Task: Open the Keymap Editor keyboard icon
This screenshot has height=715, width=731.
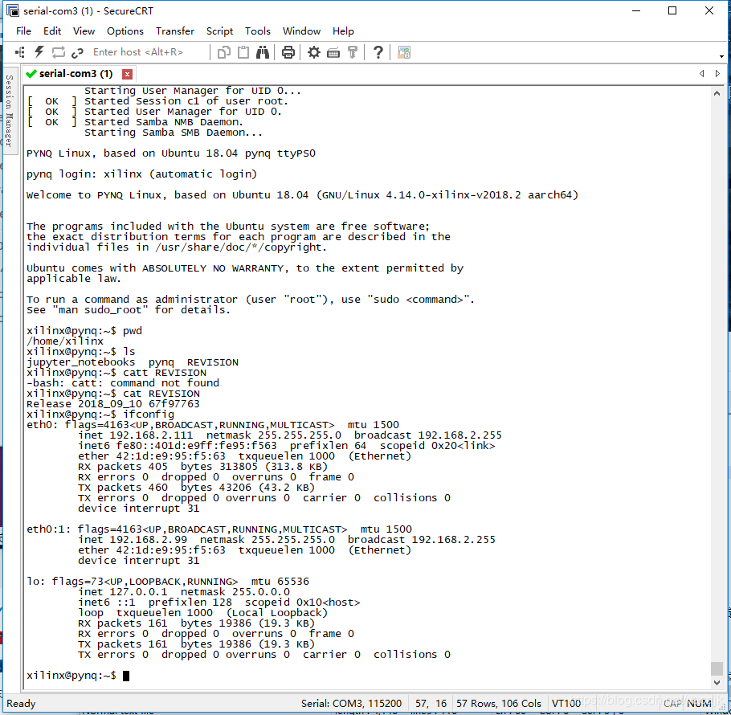Action: click(x=333, y=53)
